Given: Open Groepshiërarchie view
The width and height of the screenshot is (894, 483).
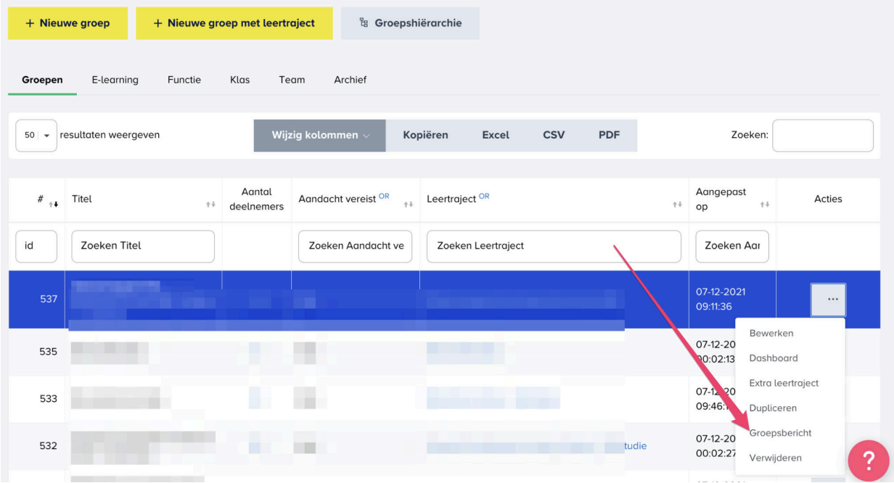Looking at the screenshot, I should coord(410,23).
